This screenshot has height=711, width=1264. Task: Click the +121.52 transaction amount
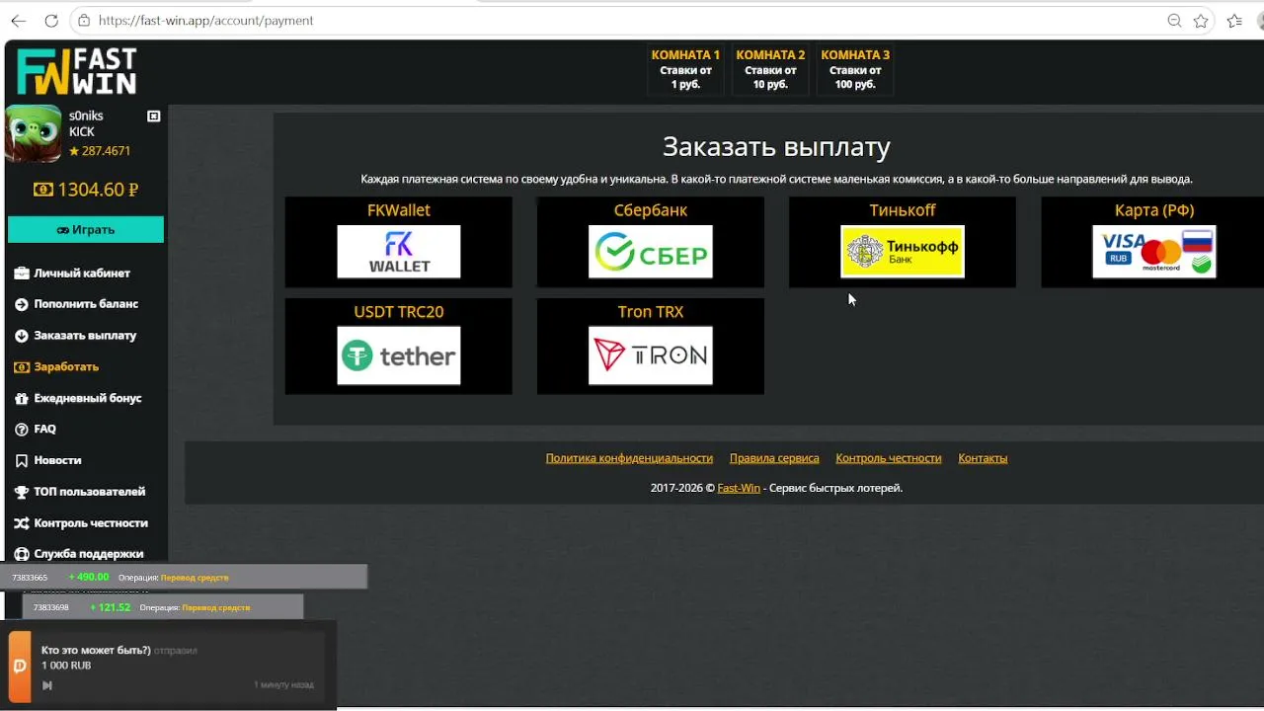(x=110, y=607)
